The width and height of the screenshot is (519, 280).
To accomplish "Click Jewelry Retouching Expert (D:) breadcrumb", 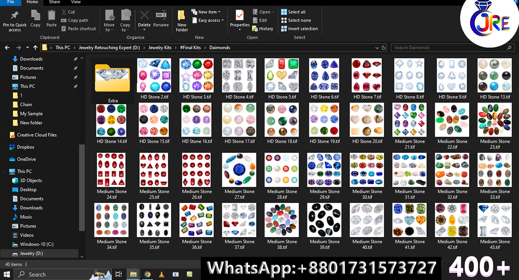I will coord(109,48).
